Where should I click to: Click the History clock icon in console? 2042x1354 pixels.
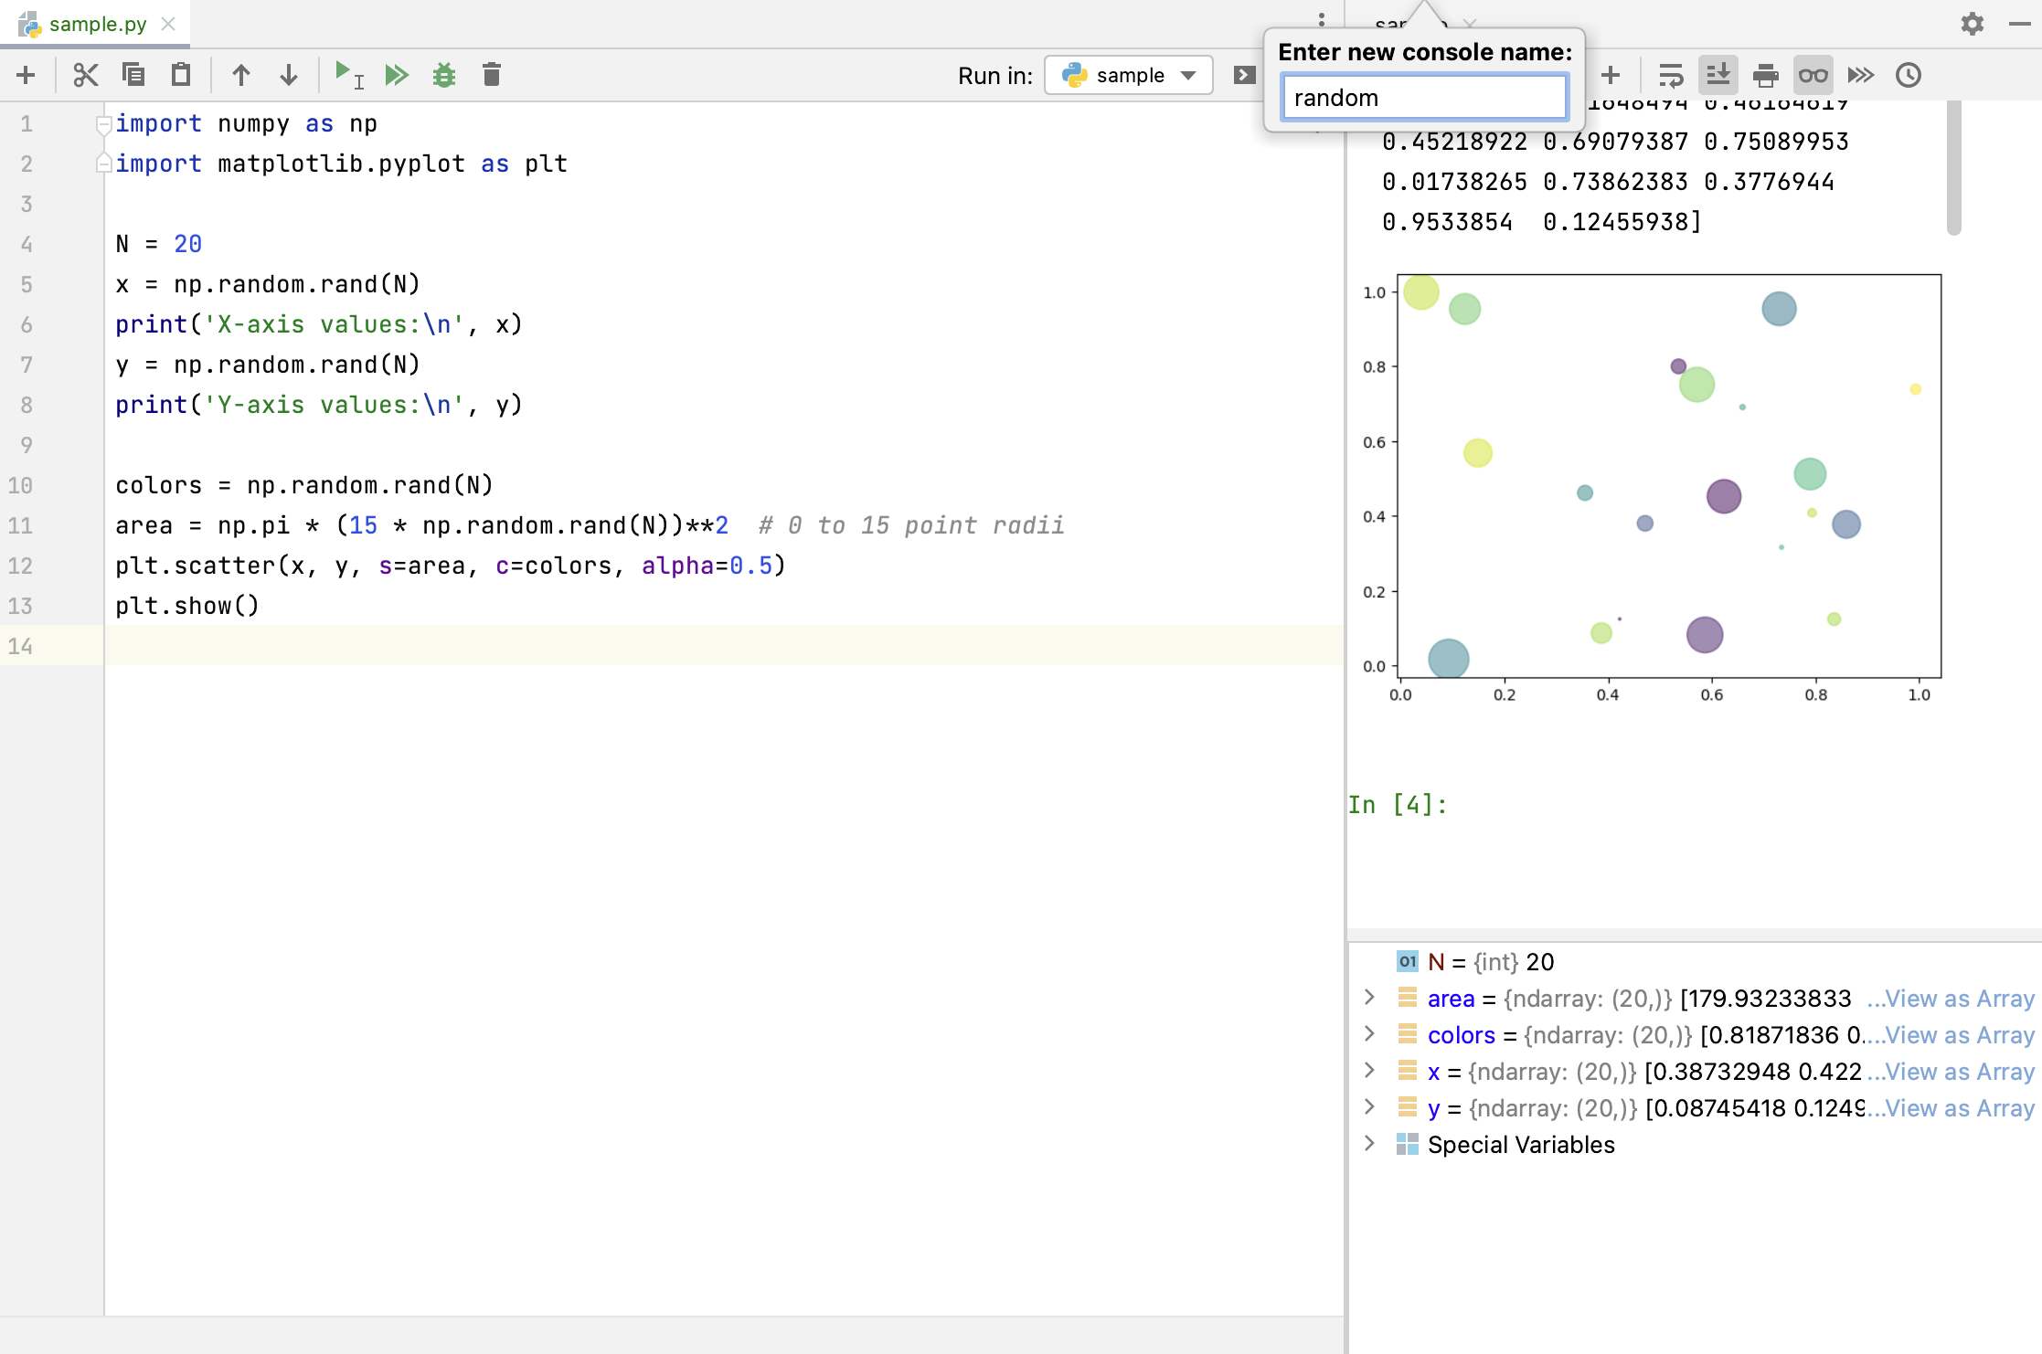pos(1909,74)
